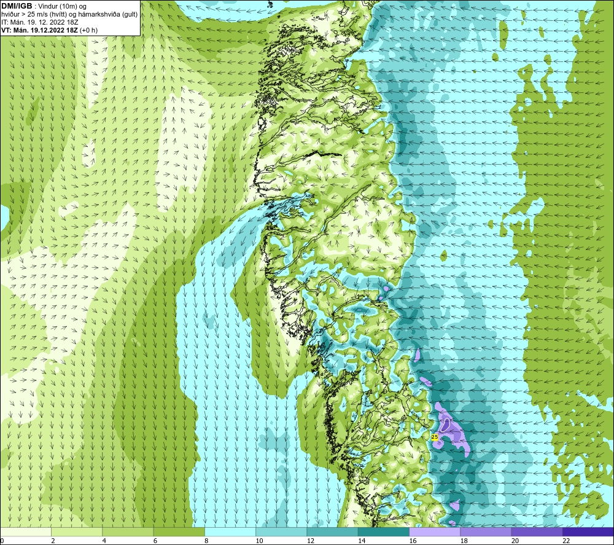Select the above 22 m/s dark indigo legend swatch
Viewport: 614px width, 545px height.
click(588, 531)
